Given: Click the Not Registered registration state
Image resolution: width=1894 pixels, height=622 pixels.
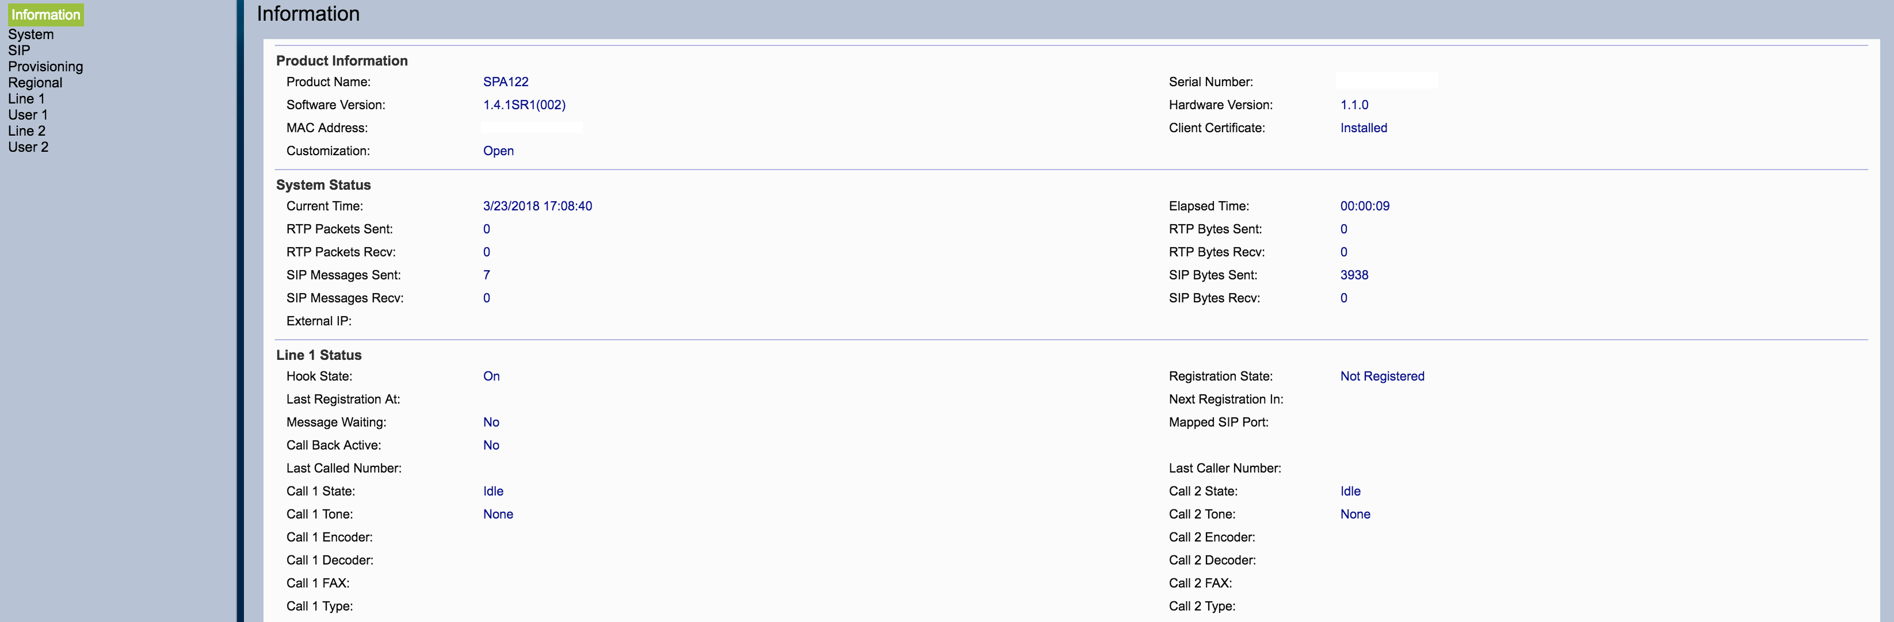Looking at the screenshot, I should tap(1381, 377).
